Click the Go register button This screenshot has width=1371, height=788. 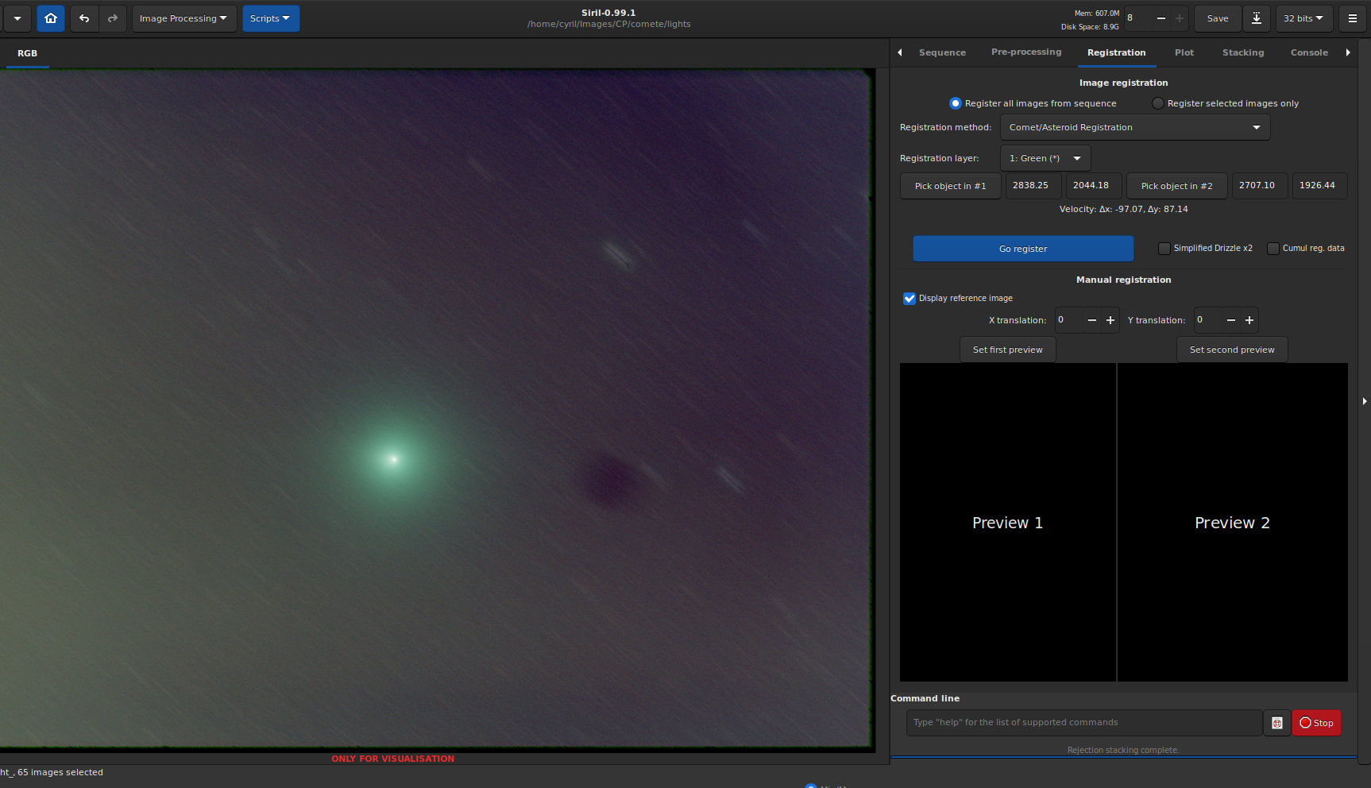click(1023, 249)
